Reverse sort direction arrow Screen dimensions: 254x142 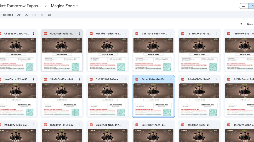(241, 24)
